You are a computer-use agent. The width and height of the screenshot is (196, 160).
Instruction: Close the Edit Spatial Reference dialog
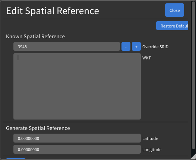[174, 10]
